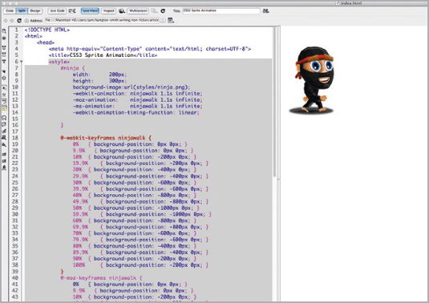Viewport: 429px width, 303px height.
Task: Click the '<title>CSS3 Sprite Animation</title>' line
Action: [103, 55]
